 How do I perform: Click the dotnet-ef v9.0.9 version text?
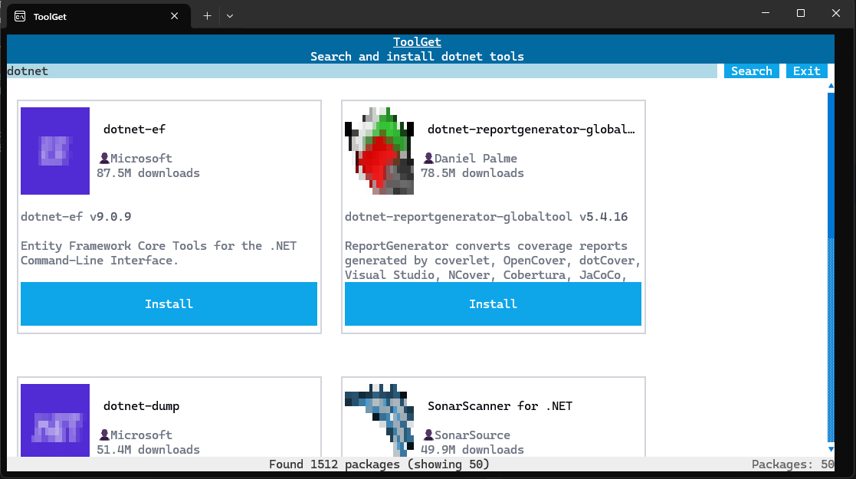76,217
